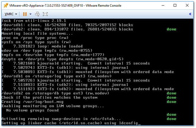Click the vRO-Appliance window title text
The width and height of the screenshot is (196, 128).
coord(65,6)
